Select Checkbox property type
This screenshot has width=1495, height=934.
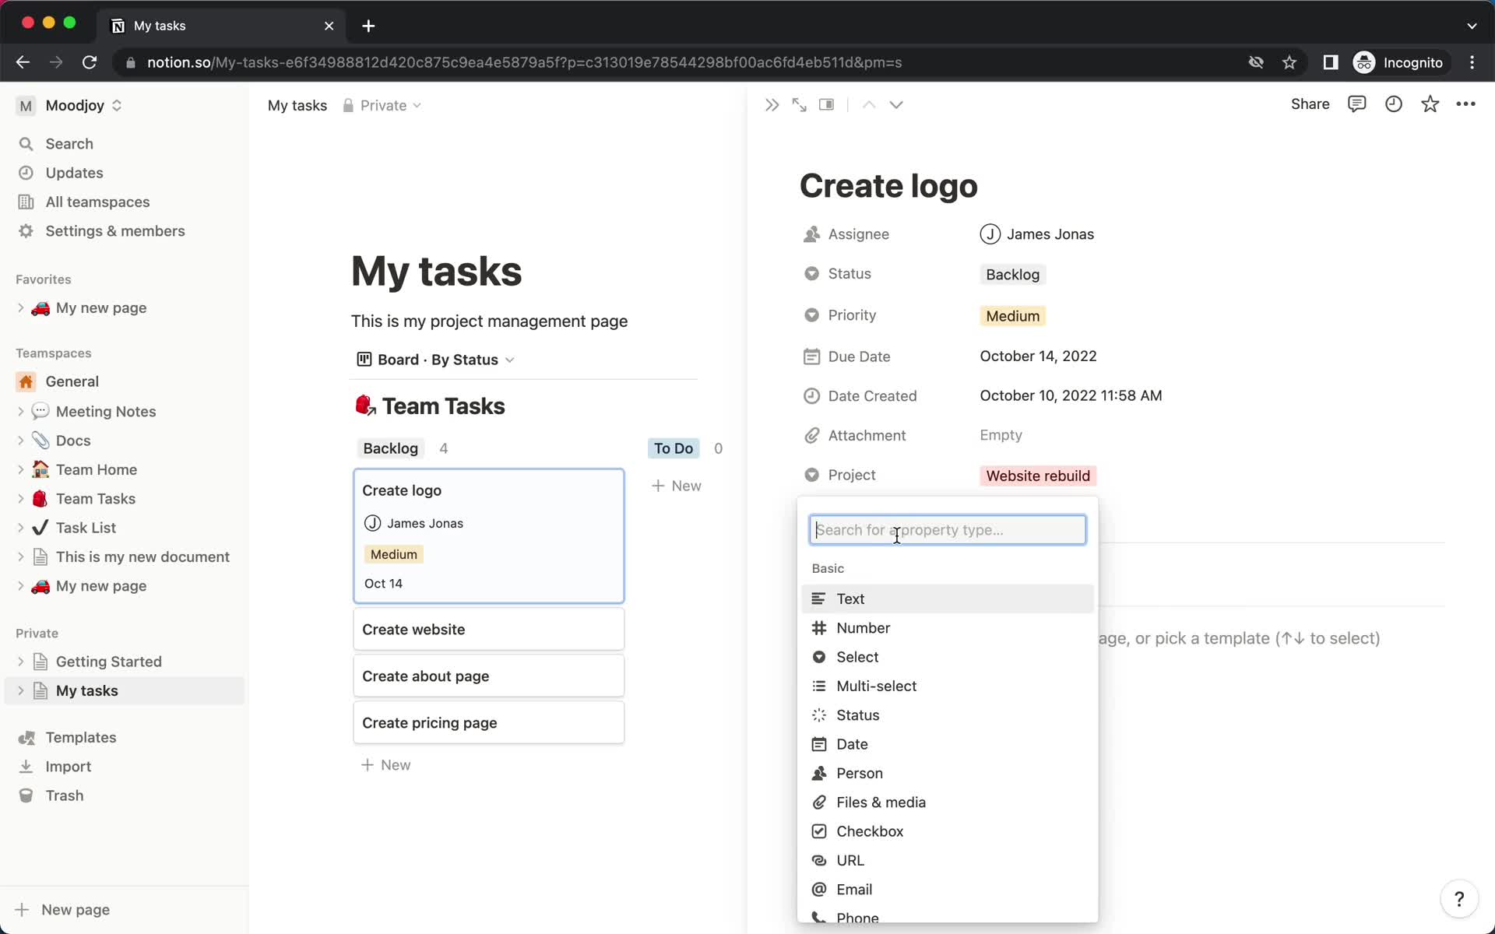click(870, 830)
